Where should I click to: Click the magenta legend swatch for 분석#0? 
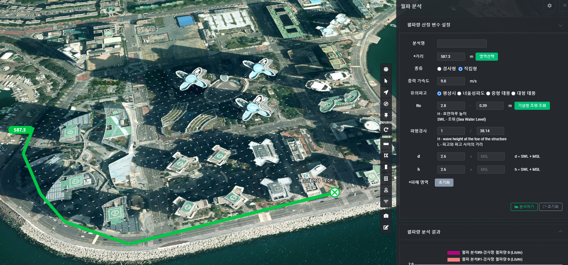(453, 253)
